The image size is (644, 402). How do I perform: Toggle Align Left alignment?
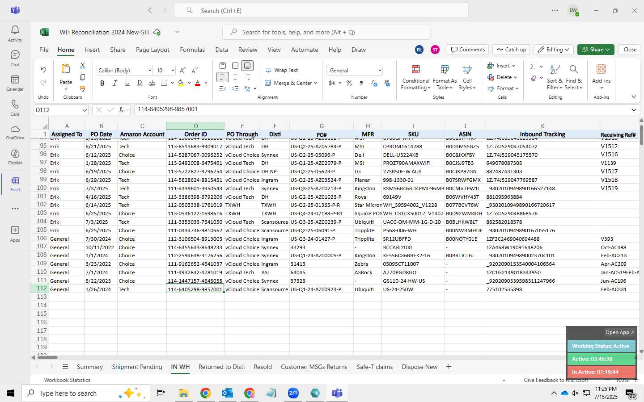click(223, 77)
